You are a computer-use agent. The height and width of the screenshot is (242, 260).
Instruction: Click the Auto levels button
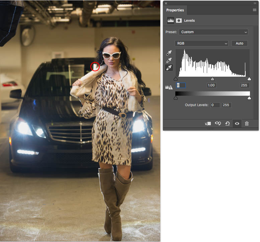(240, 44)
